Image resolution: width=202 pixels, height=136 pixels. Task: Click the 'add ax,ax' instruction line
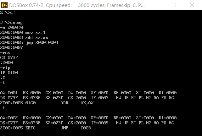coord(24,38)
